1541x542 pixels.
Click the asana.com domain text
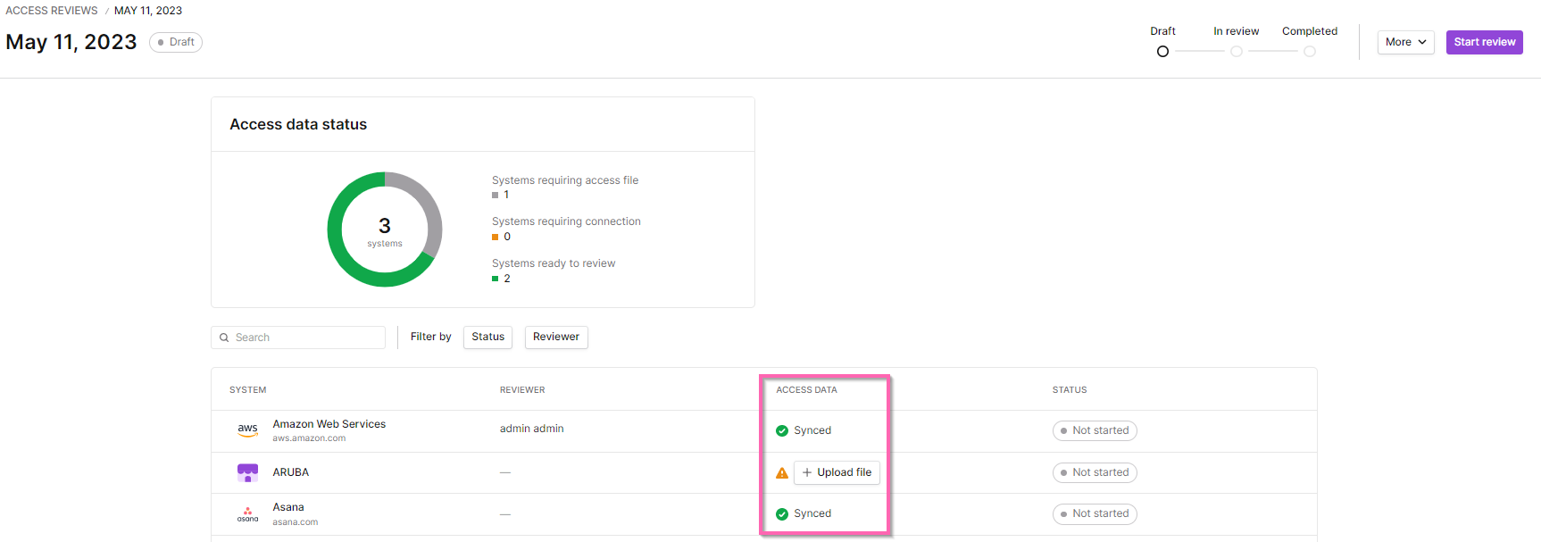tap(296, 522)
